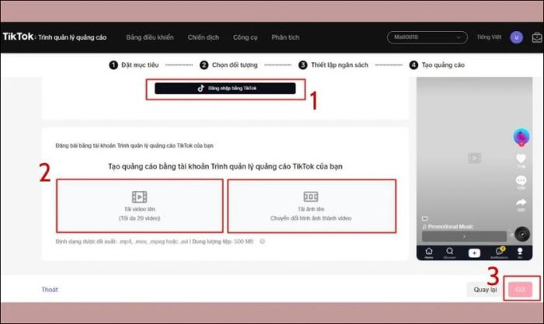This screenshot has width=544, height=324.
Task: Go to step 2 Chọn đối tượng
Action: pyautogui.click(x=228, y=64)
